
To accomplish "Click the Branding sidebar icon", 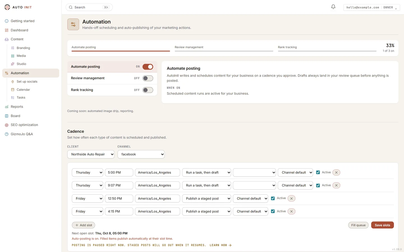I will [x=13, y=48].
